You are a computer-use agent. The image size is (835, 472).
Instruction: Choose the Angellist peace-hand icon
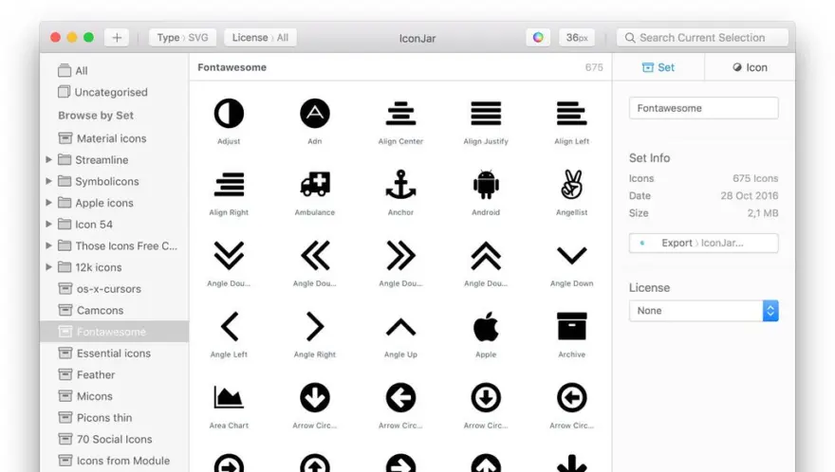[571, 185]
